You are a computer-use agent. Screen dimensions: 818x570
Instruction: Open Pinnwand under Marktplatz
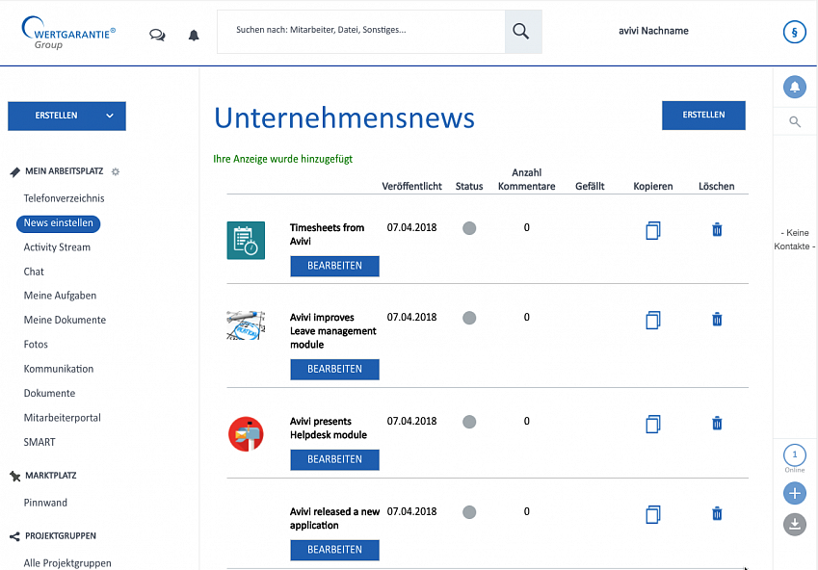click(x=45, y=503)
